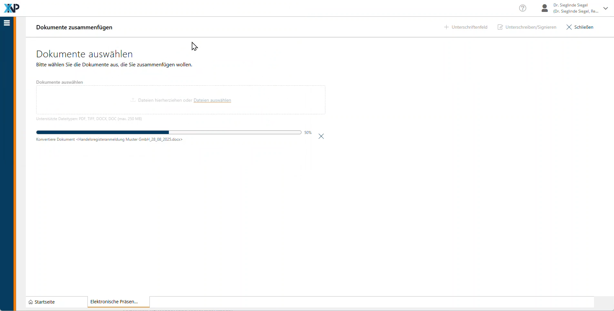Open help via question mark icon
This screenshot has width=614, height=311.
tap(523, 8)
